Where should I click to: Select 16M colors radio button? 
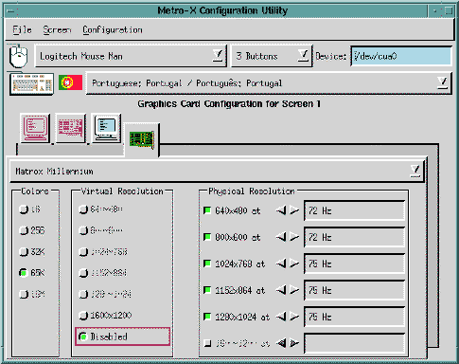click(x=24, y=294)
